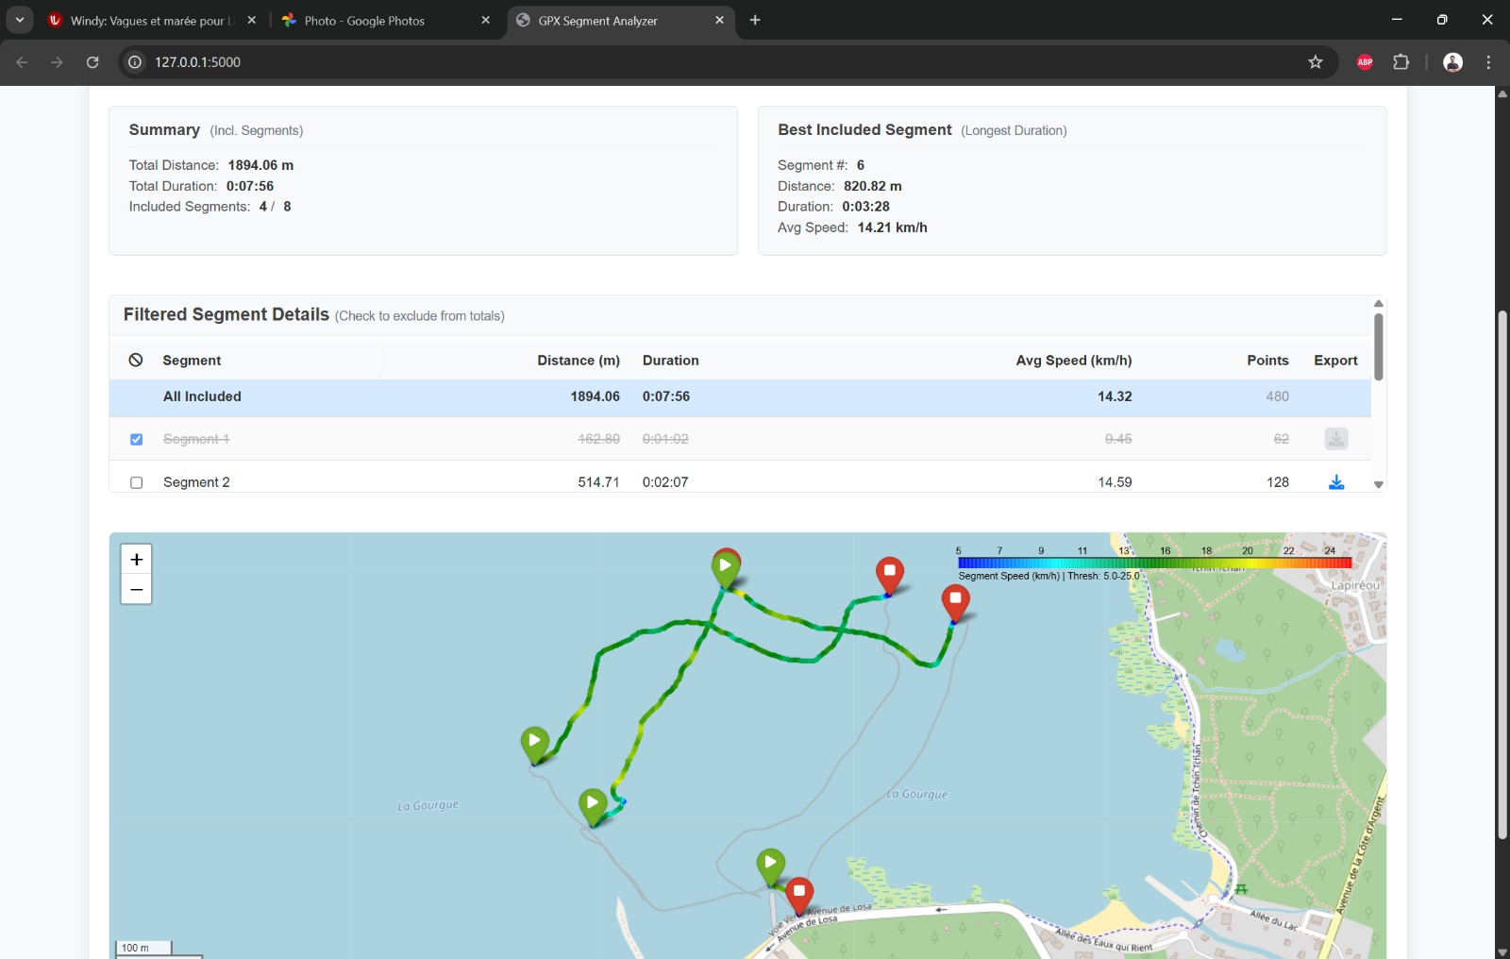Click the greyed Segment 1 export icon

pyautogui.click(x=1335, y=439)
